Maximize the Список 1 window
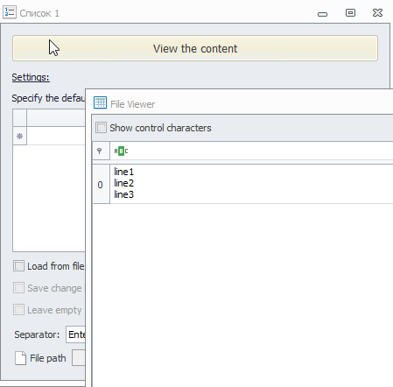 350,12
